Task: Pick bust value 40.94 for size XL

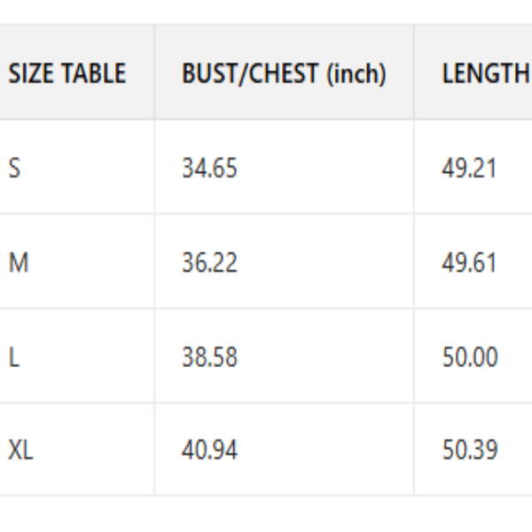Action: point(209,450)
